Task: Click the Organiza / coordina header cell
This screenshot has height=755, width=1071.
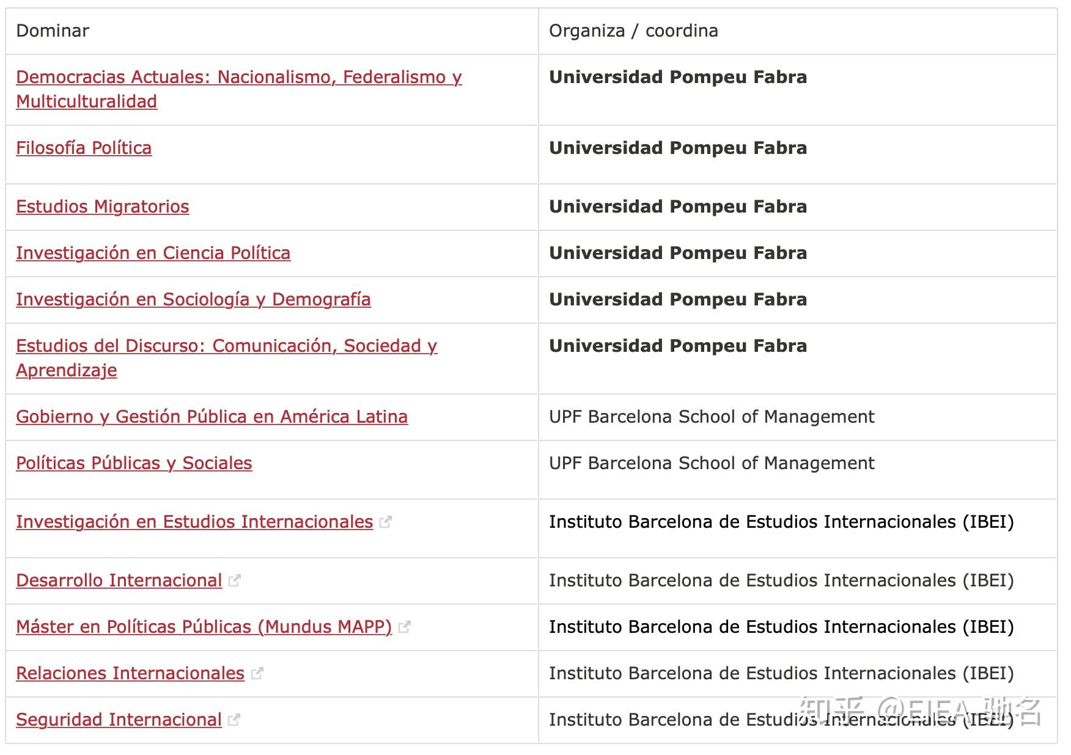Action: point(798,31)
